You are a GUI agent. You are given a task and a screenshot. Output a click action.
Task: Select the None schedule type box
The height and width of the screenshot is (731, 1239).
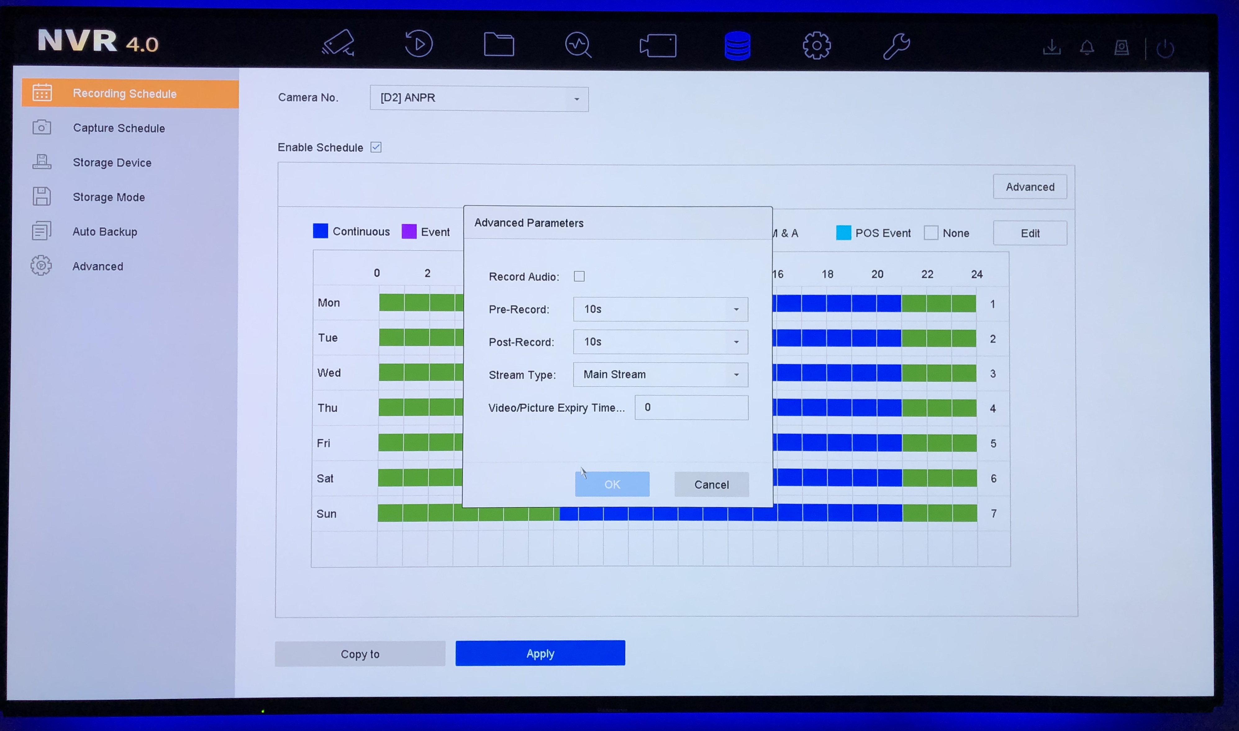click(931, 233)
